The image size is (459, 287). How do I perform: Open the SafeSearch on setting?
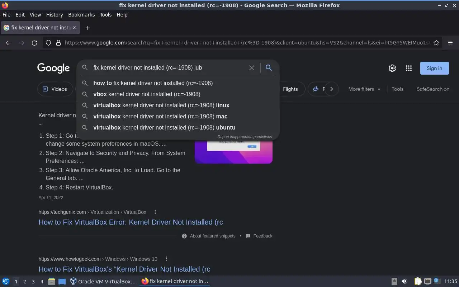[x=433, y=89]
